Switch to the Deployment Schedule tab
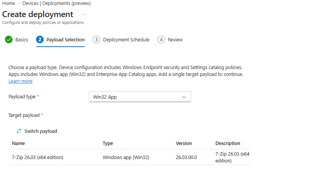Image resolution: width=310 pixels, height=189 pixels. tap(126, 40)
